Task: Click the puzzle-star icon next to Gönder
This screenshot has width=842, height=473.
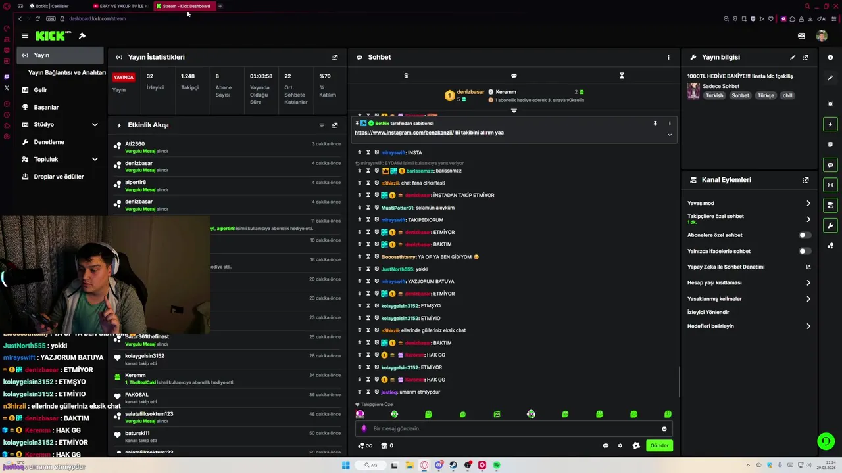Action: (x=636, y=446)
